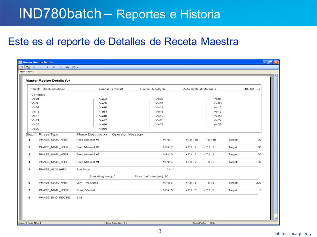The height and width of the screenshot is (237, 317).
Task: Click '- Tol : 3' in step 6
Action: pos(209,183)
